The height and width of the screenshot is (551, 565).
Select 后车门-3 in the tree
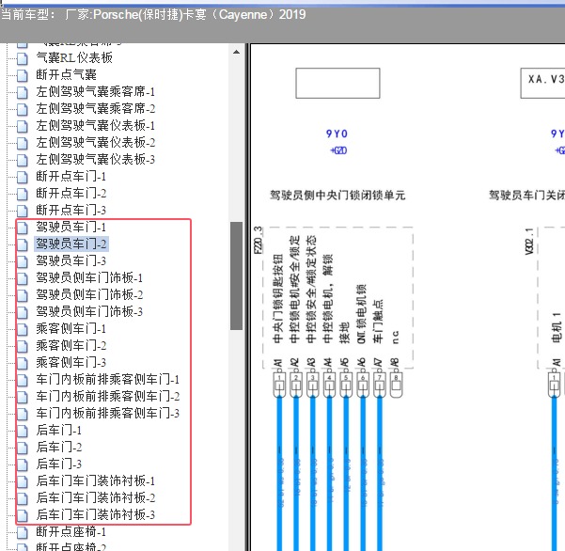pos(58,464)
